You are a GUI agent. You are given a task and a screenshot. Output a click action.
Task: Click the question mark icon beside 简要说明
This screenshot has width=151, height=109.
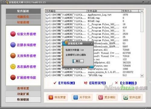tap(86, 83)
